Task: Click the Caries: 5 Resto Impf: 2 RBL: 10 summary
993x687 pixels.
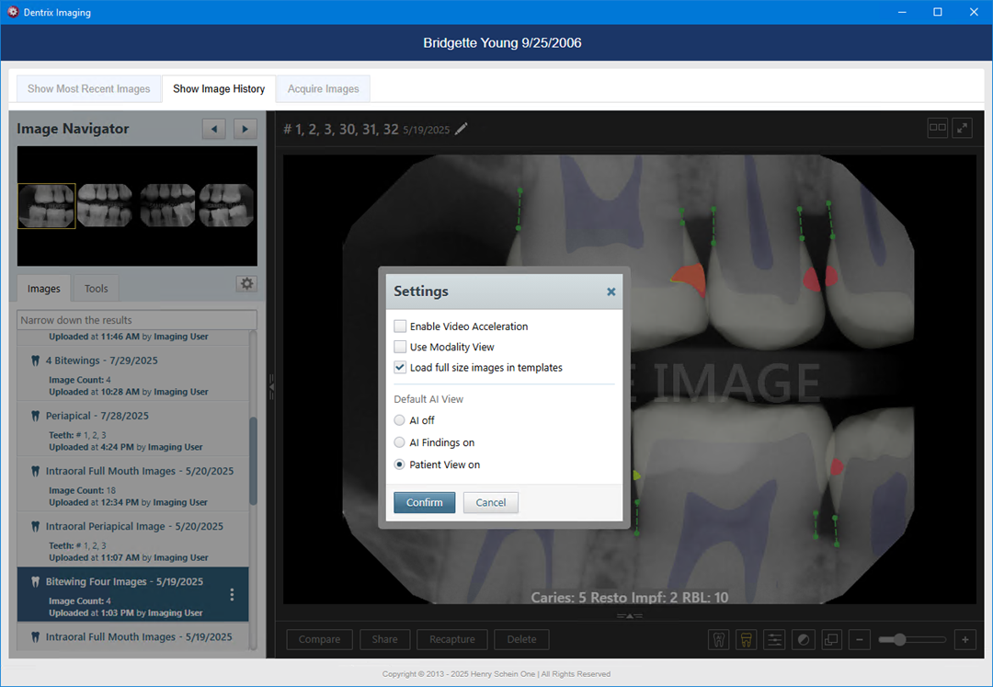Action: 630,597
